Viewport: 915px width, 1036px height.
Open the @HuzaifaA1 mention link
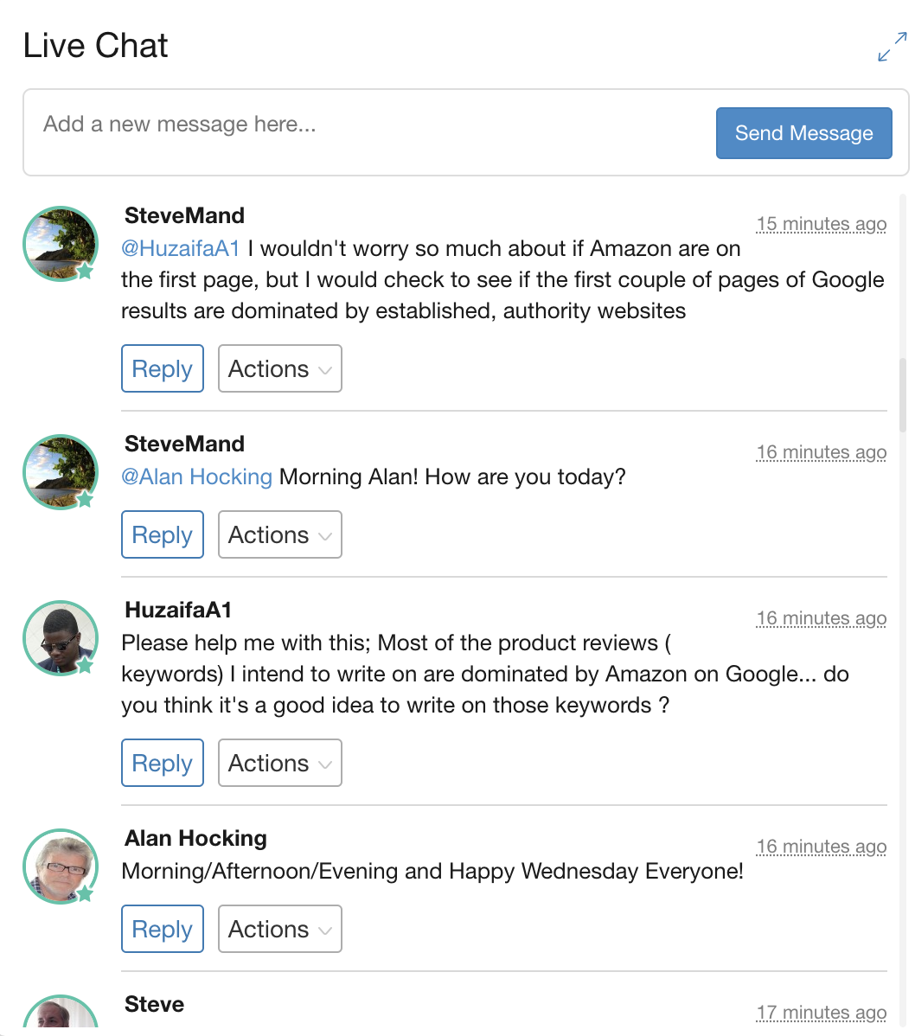tap(181, 248)
